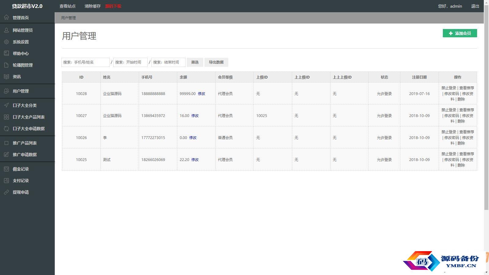The image size is (489, 275).
Task: Click the name 测试 in the table
Action: pyautogui.click(x=107, y=160)
